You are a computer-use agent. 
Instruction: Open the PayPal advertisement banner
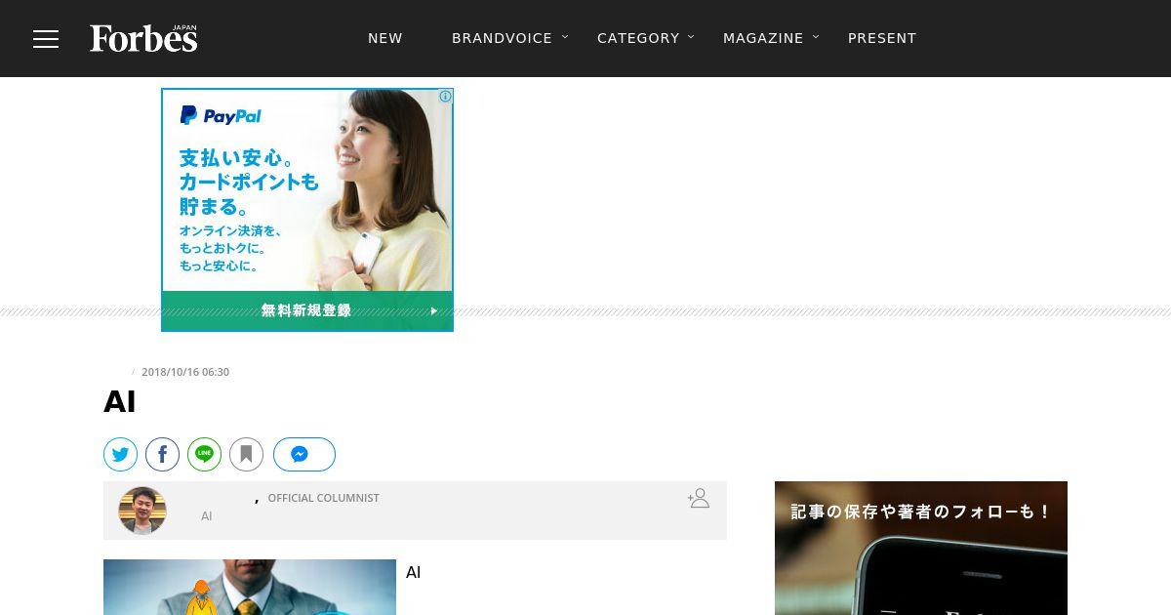[307, 210]
